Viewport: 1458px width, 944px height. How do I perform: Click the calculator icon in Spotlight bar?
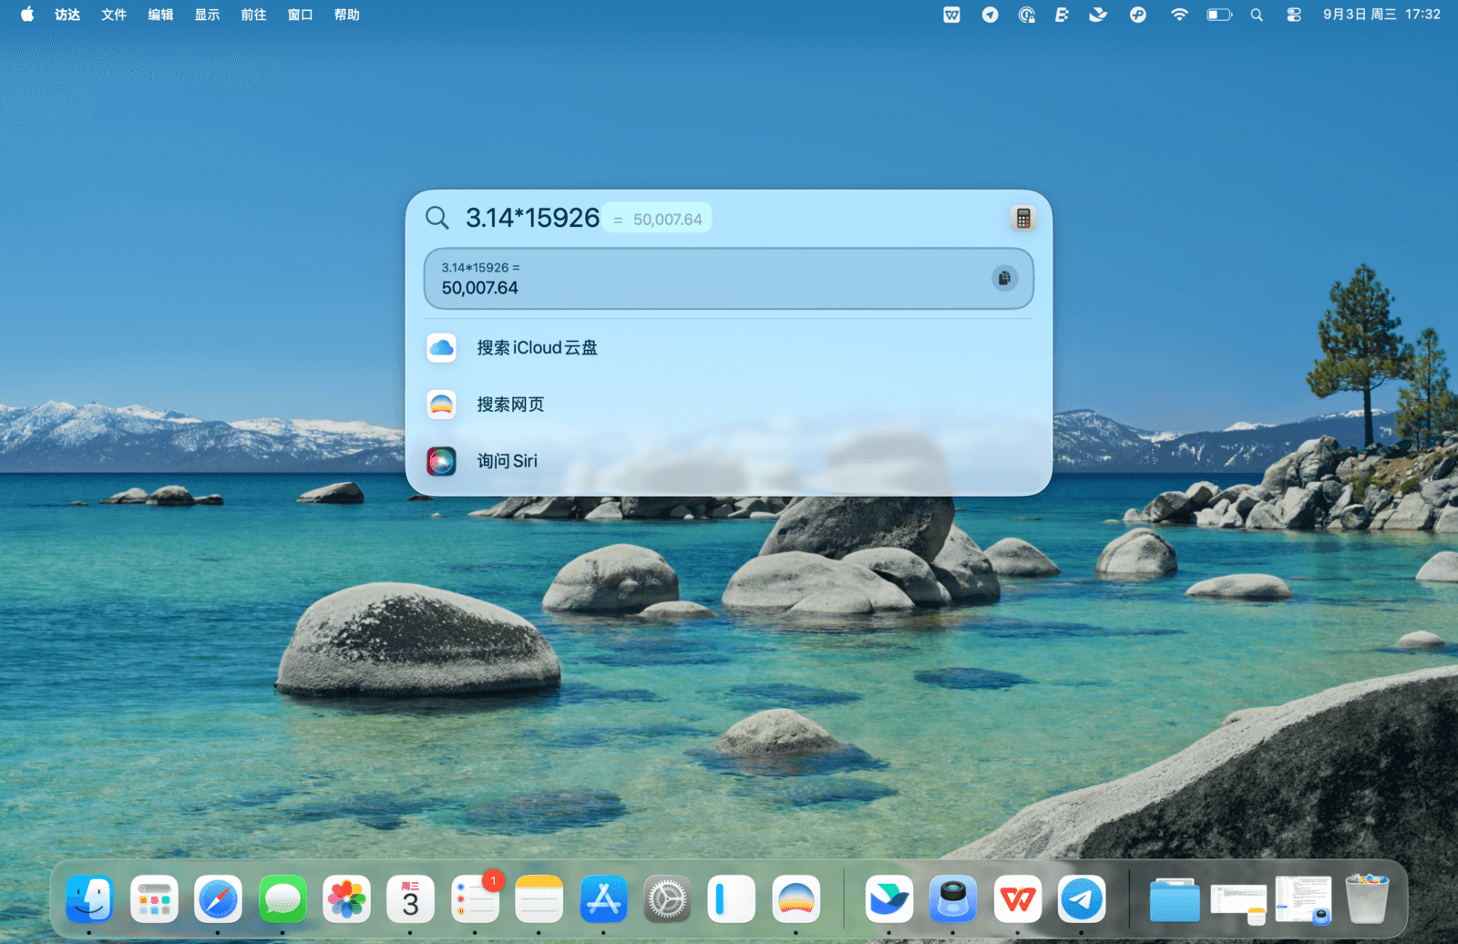pyautogui.click(x=1022, y=219)
